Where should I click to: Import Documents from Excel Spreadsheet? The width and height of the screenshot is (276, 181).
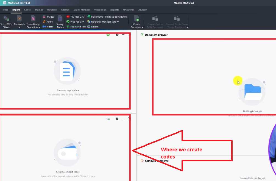click(x=107, y=17)
